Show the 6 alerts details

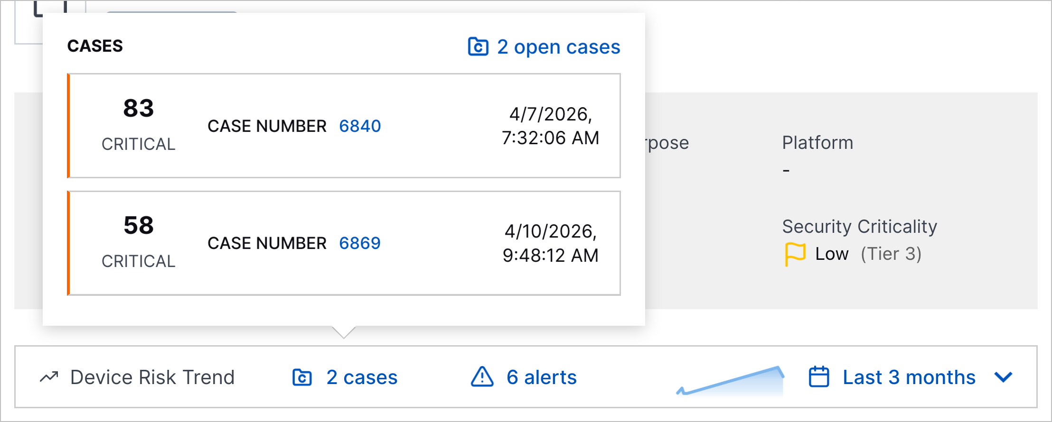[x=541, y=377]
